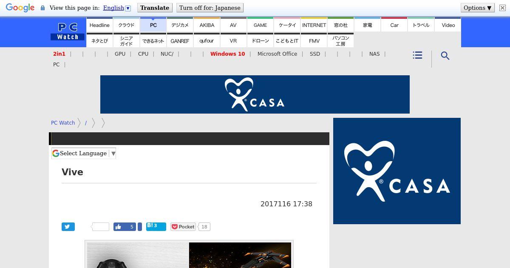
Task: Click the PC link under topic row
Action: tap(56, 65)
